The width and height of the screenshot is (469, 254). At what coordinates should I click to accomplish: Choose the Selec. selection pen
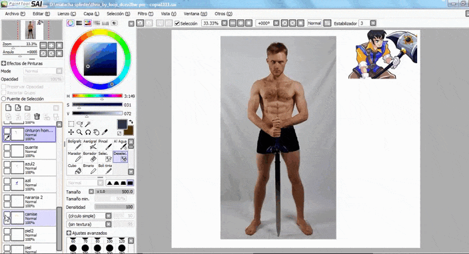[105, 157]
